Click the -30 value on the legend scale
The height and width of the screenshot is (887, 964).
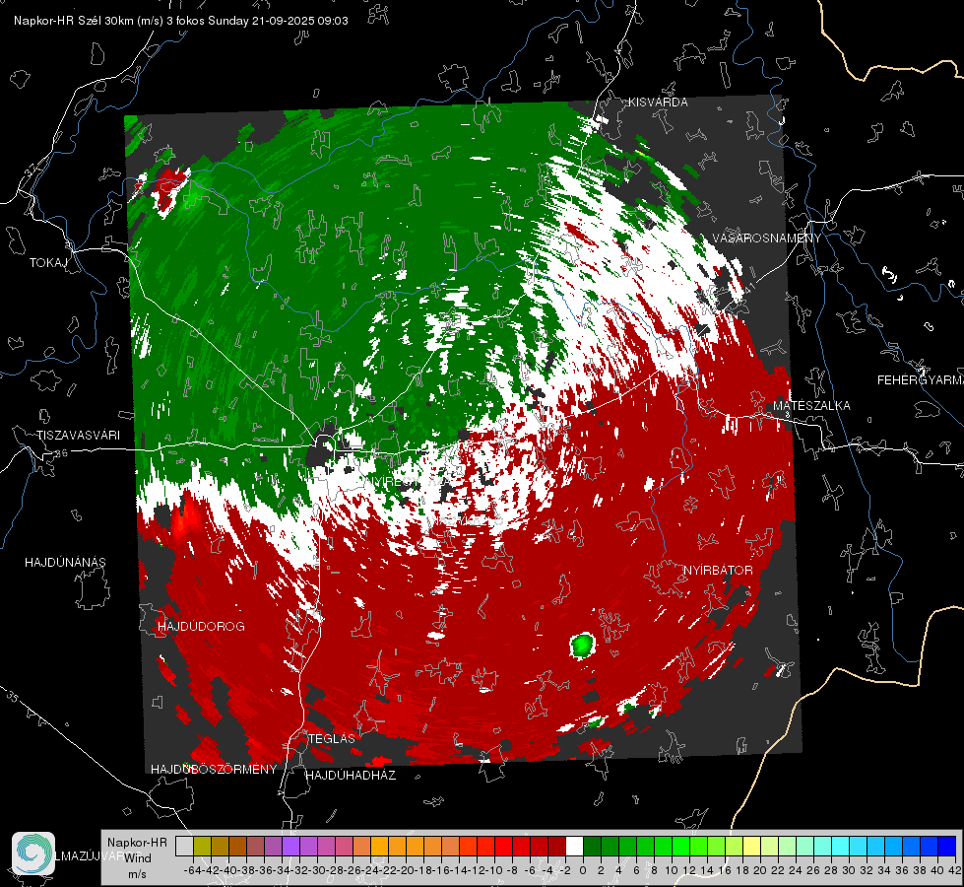tap(317, 870)
